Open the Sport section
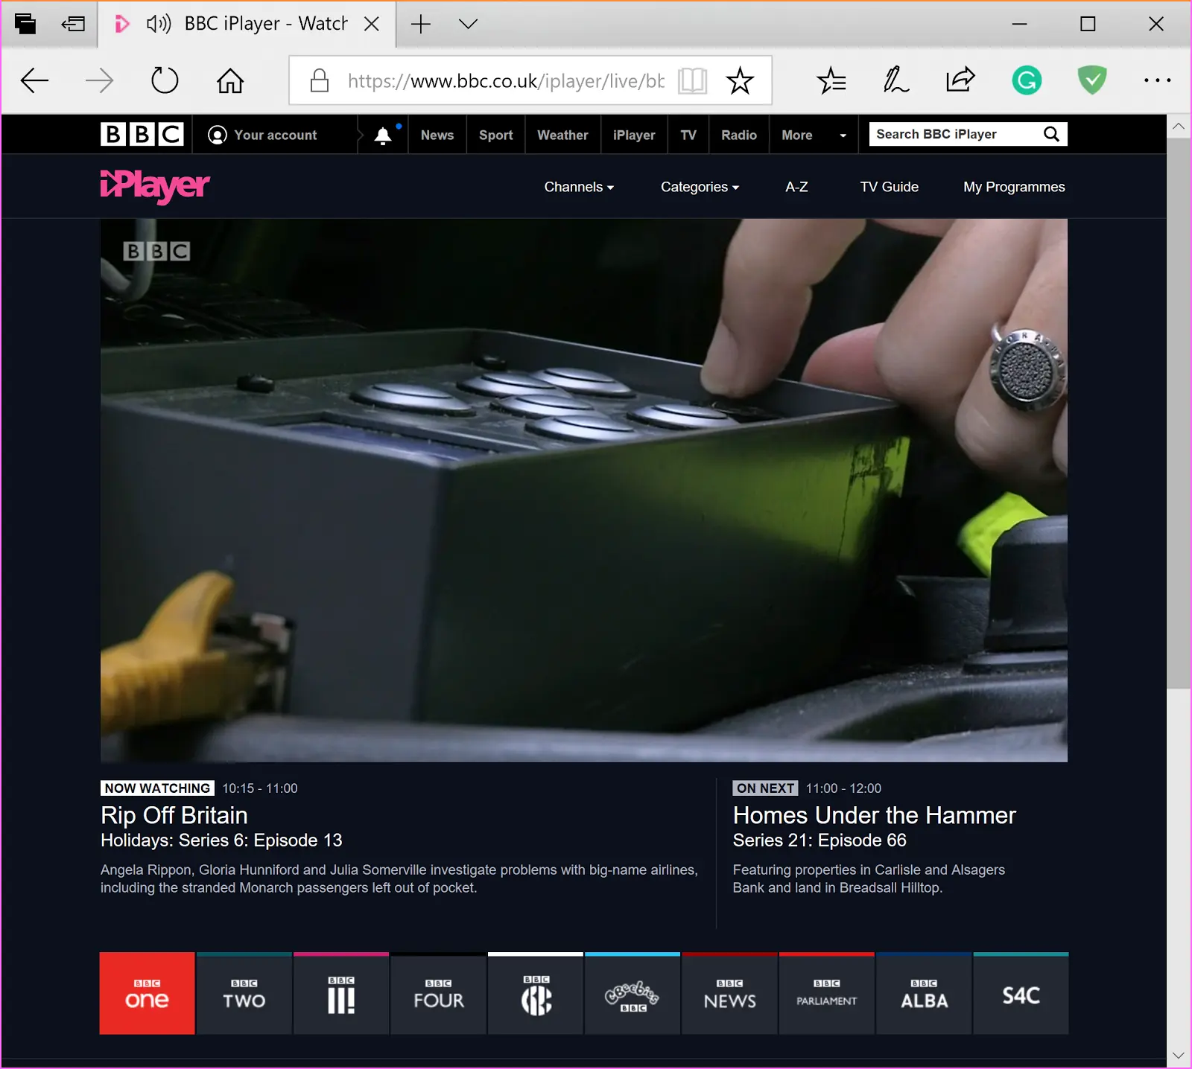Viewport: 1192px width, 1069px height. (x=496, y=135)
